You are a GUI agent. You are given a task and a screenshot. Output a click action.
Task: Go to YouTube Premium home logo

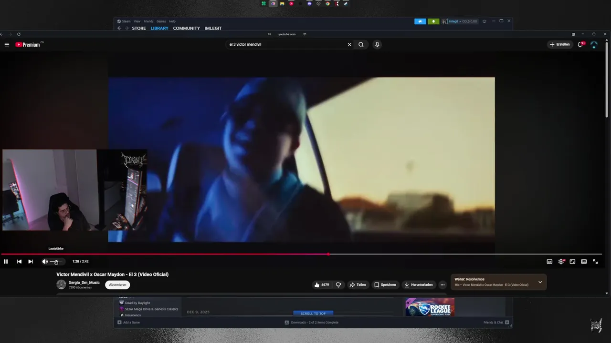tap(28, 44)
